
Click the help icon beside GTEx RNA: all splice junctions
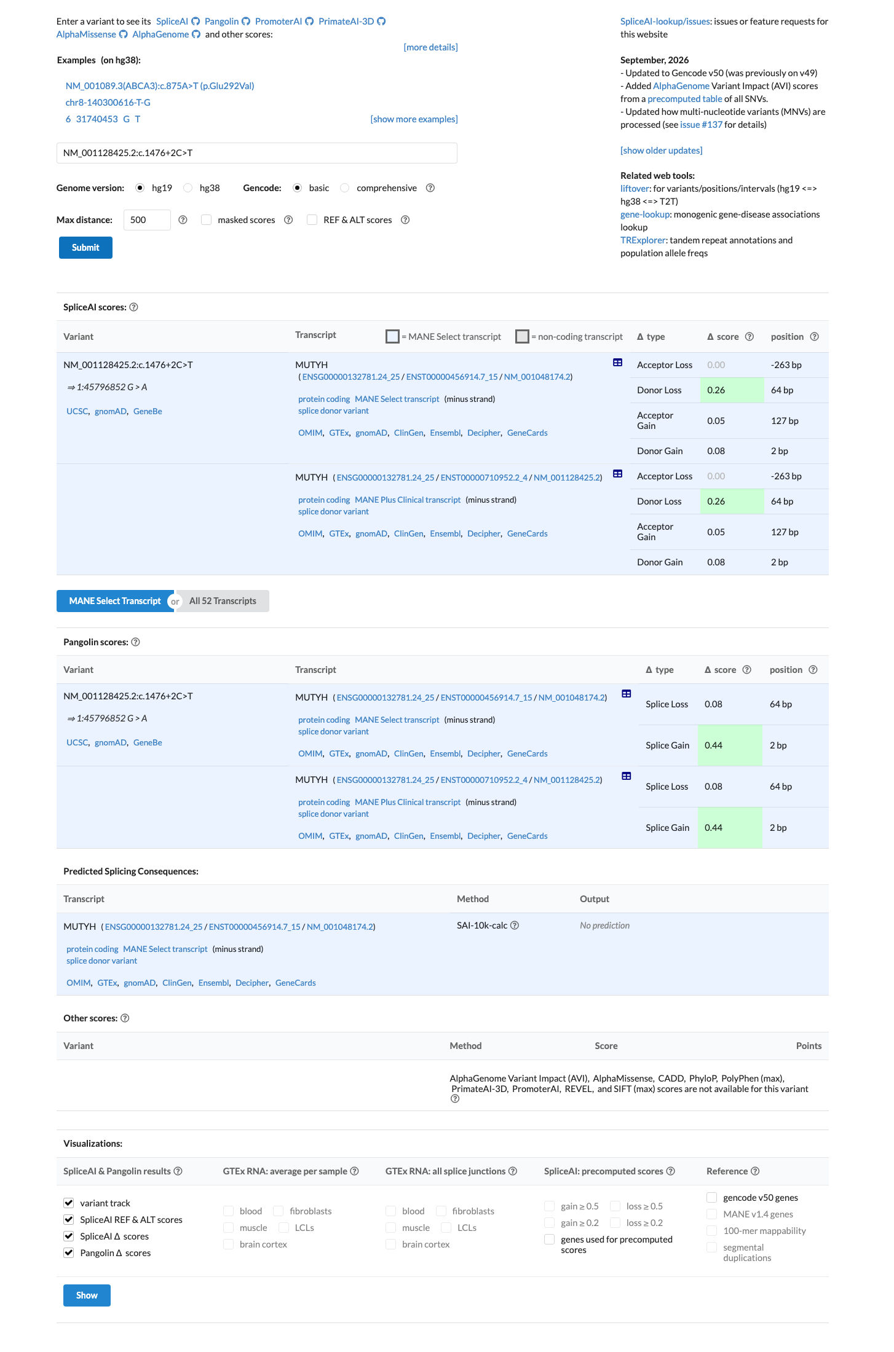(x=513, y=1171)
